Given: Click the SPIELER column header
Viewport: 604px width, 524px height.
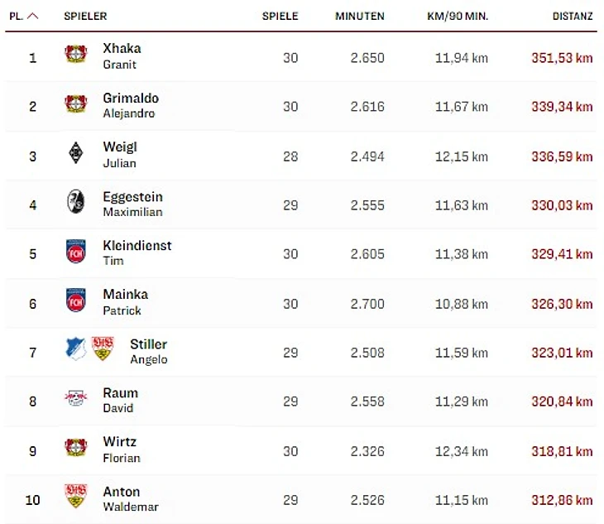Looking at the screenshot, I should coord(85,16).
